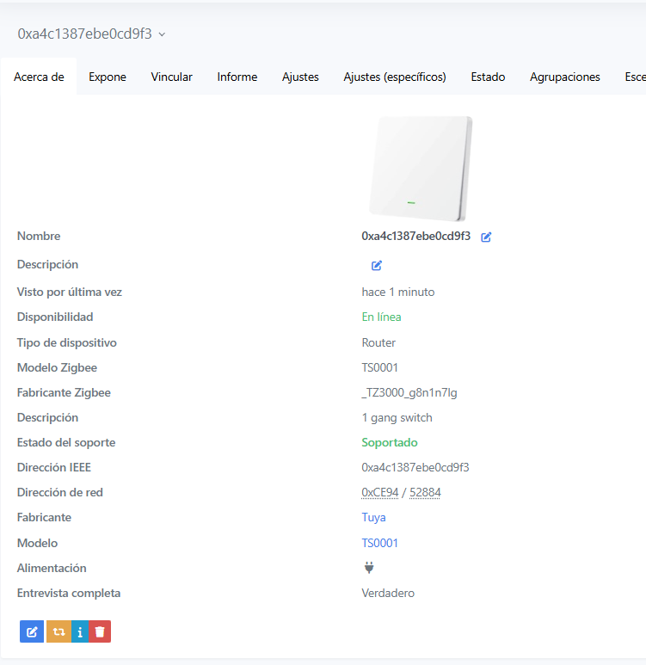Switch to the Agrupaciones tab
This screenshot has height=665, width=646.
click(564, 77)
